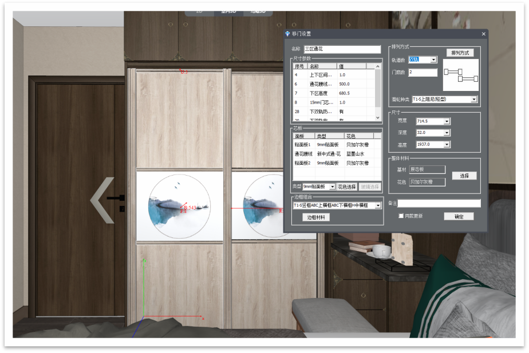Click the 面板 column header
Viewport: 529px width, 353px height.
point(304,136)
